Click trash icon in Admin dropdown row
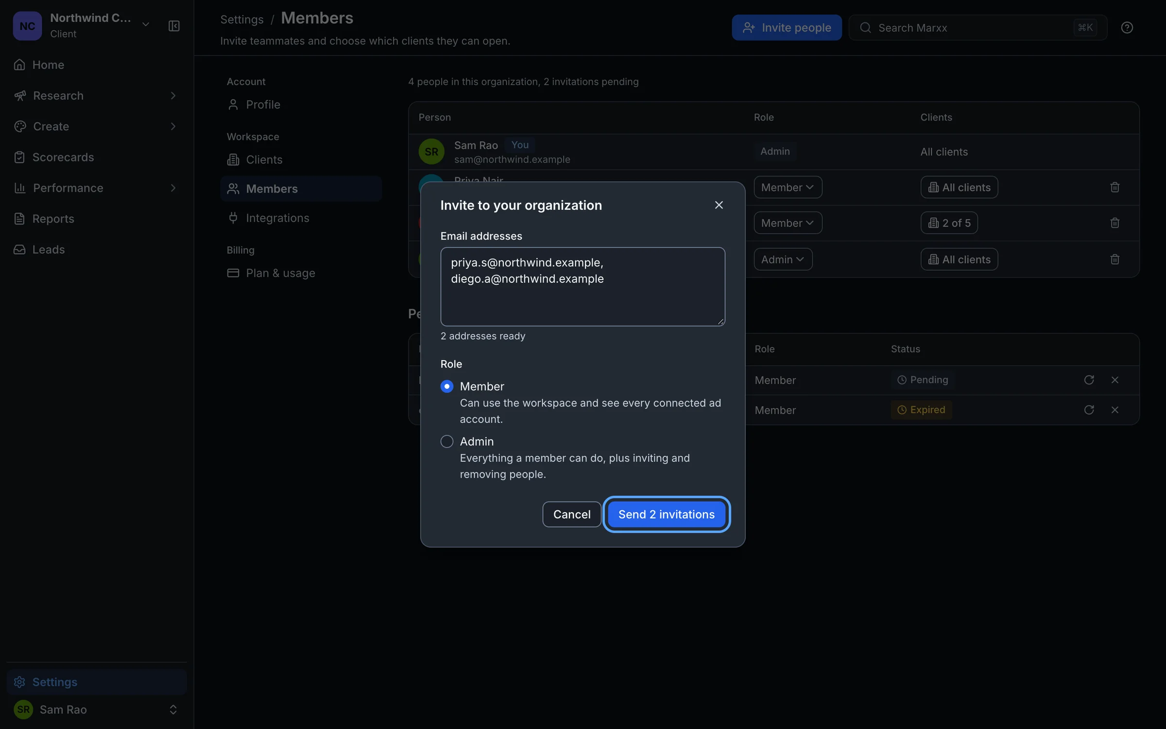Screen dimensions: 1166x729 [1115, 260]
